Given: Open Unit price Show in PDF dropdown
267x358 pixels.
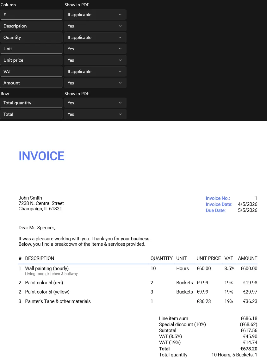Looking at the screenshot, I should [95, 60].
